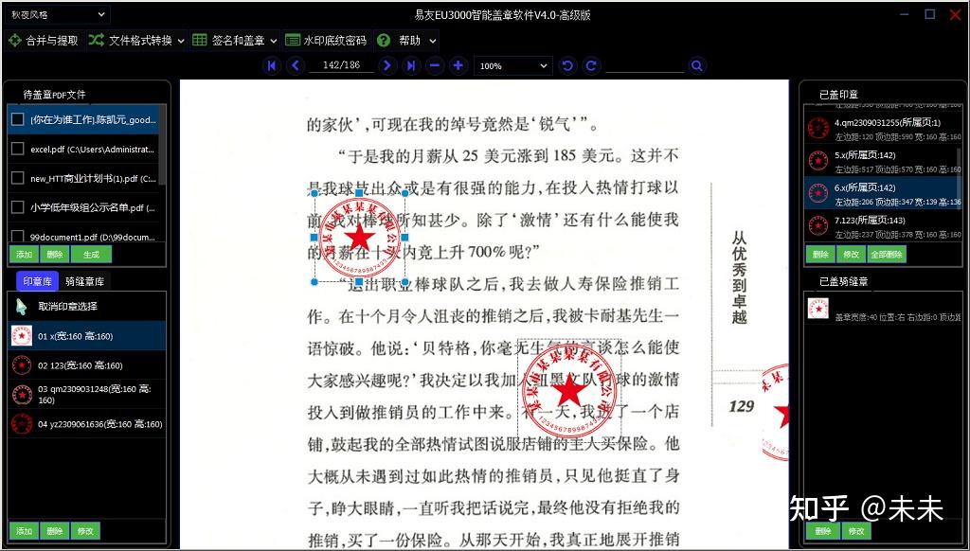Image resolution: width=970 pixels, height=551 pixels.
Task: Select the 5.x(所属页:142) entry text
Action: pyautogui.click(x=865, y=154)
